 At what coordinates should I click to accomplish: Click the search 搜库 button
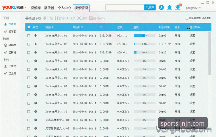click(x=150, y=7)
